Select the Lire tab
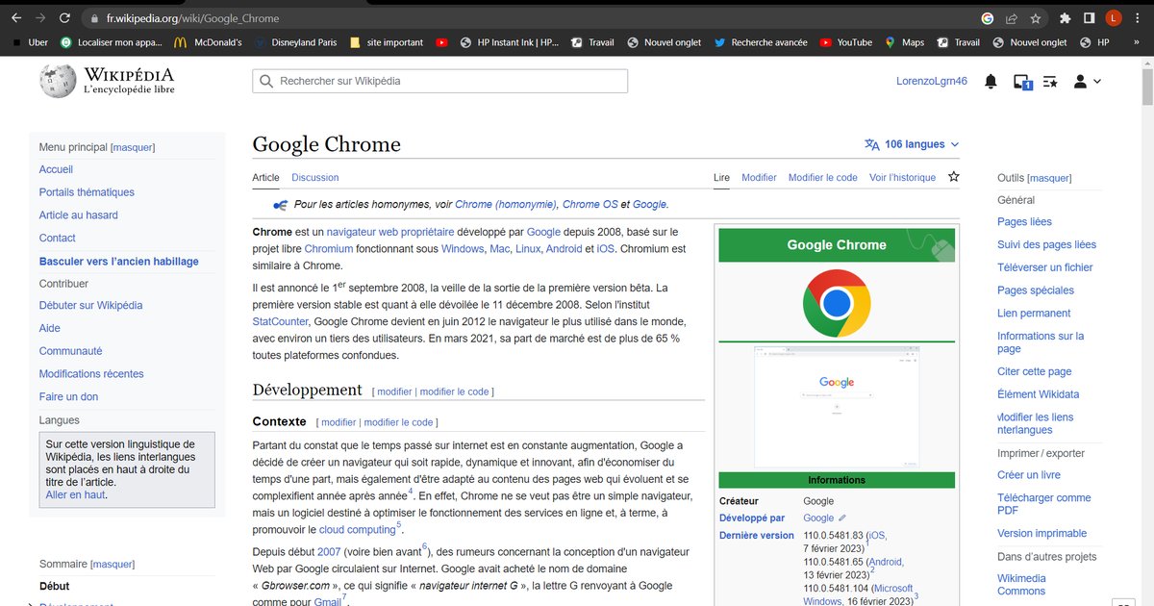Viewport: 1154px width, 606px height. coord(722,177)
